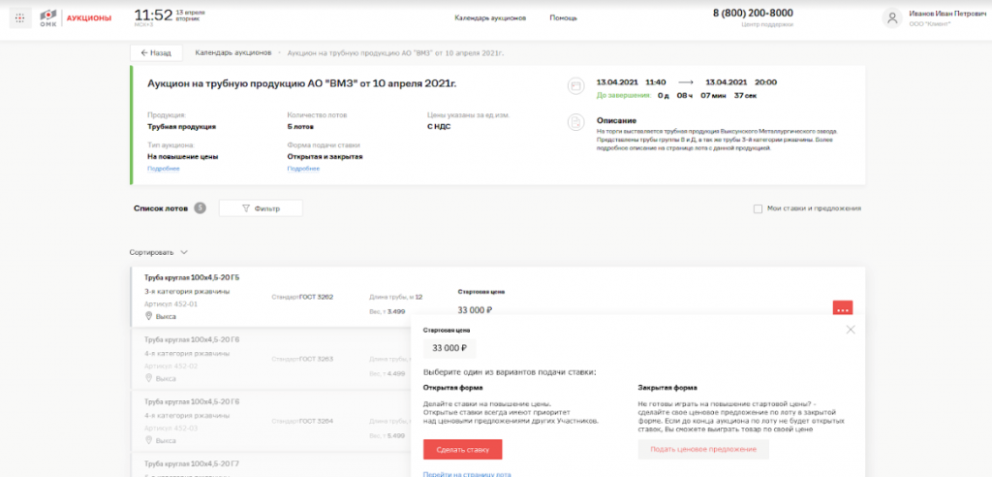Open Подробнее under Форма подачи ставки
Viewport: 992px width, 477px height.
[303, 169]
